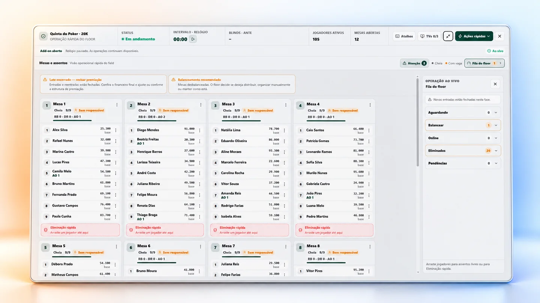The height and width of the screenshot is (303, 540).
Task: Toggle the Atenção 2 filter
Action: click(414, 63)
